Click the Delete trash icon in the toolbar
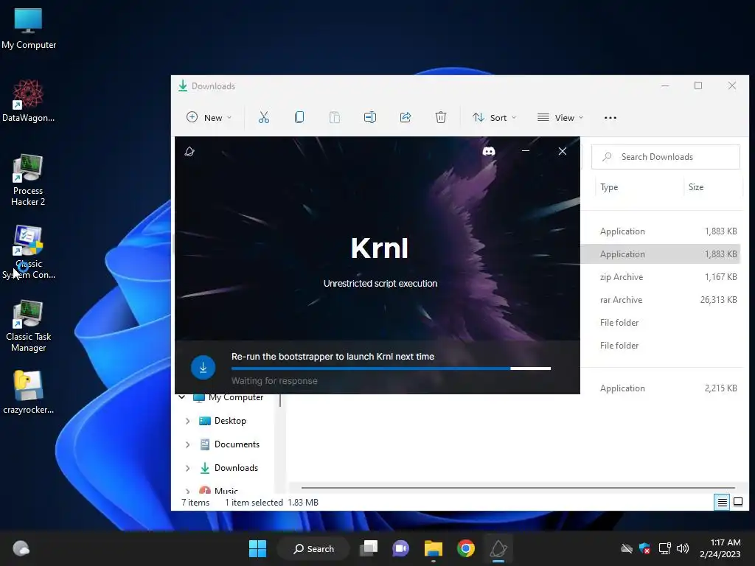 click(x=441, y=117)
